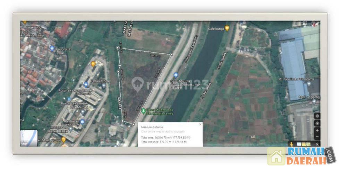Click the show my location target icon
Image resolution: width=340 pixels, height=169 pixels.
point(316,123)
